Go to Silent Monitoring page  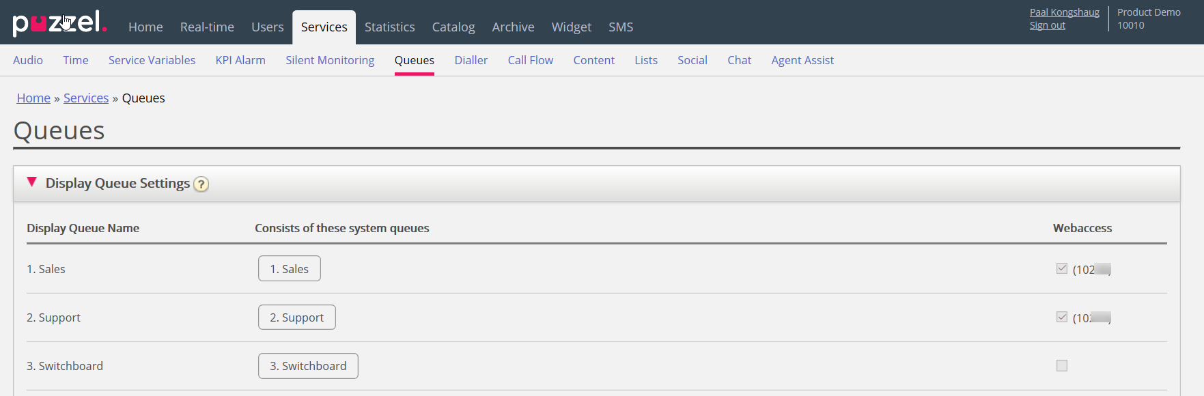click(x=330, y=60)
